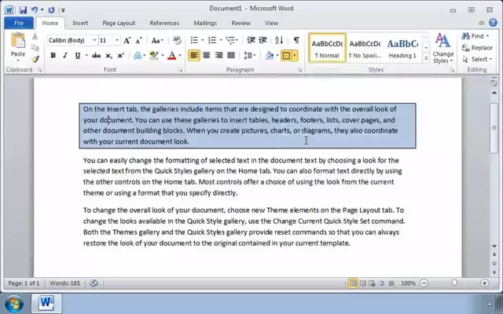Image resolution: width=503 pixels, height=314 pixels.
Task: Open the Find dropdown arrow
Action: tap(487, 36)
